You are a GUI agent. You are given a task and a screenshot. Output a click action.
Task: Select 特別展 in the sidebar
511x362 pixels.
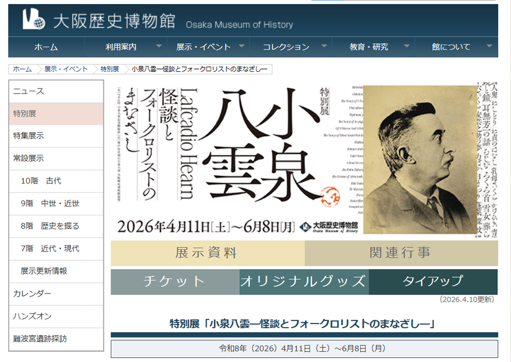coord(56,114)
